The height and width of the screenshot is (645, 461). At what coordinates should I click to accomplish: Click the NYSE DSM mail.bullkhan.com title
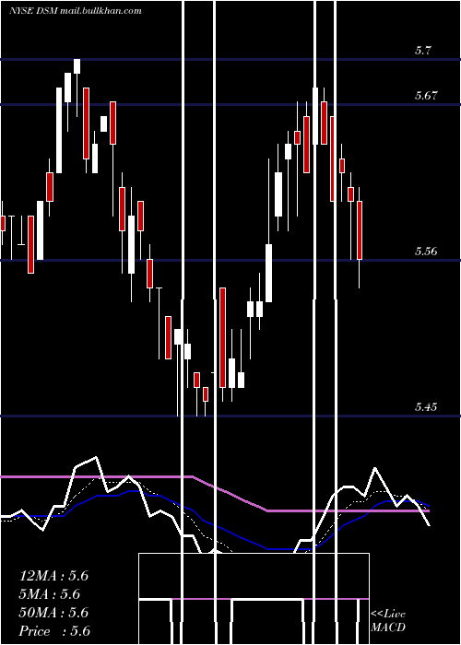(x=76, y=11)
